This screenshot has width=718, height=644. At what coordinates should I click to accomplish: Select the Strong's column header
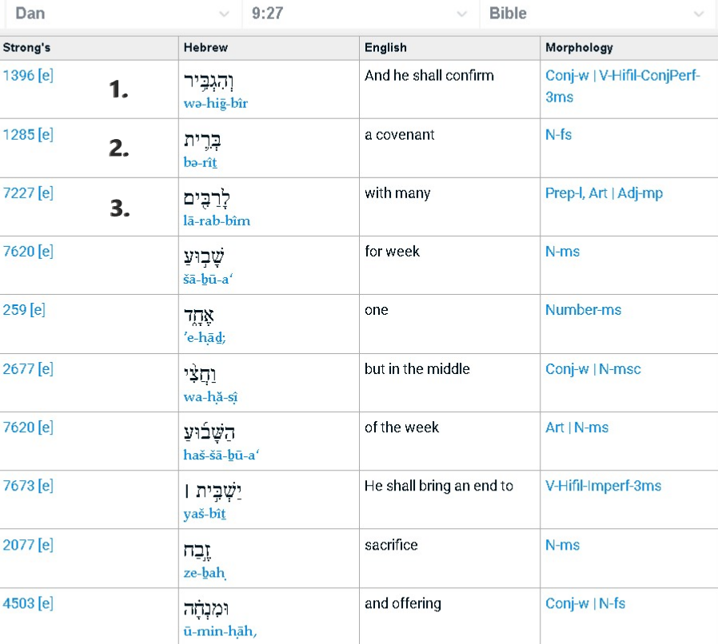coord(23,47)
